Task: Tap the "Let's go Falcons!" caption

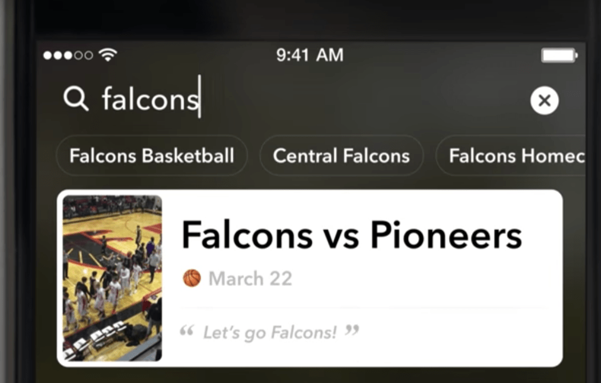Action: point(270,333)
